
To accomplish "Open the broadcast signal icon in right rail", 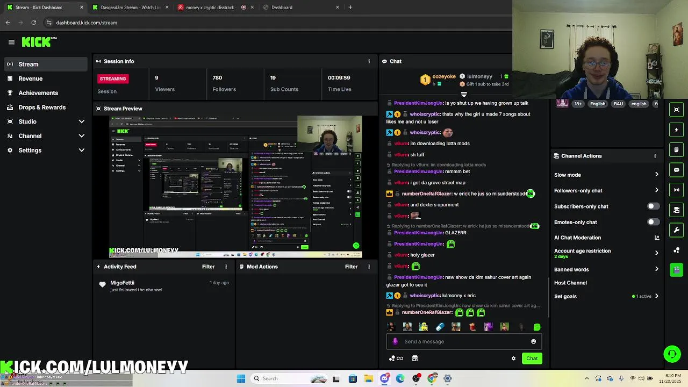I will point(677,190).
